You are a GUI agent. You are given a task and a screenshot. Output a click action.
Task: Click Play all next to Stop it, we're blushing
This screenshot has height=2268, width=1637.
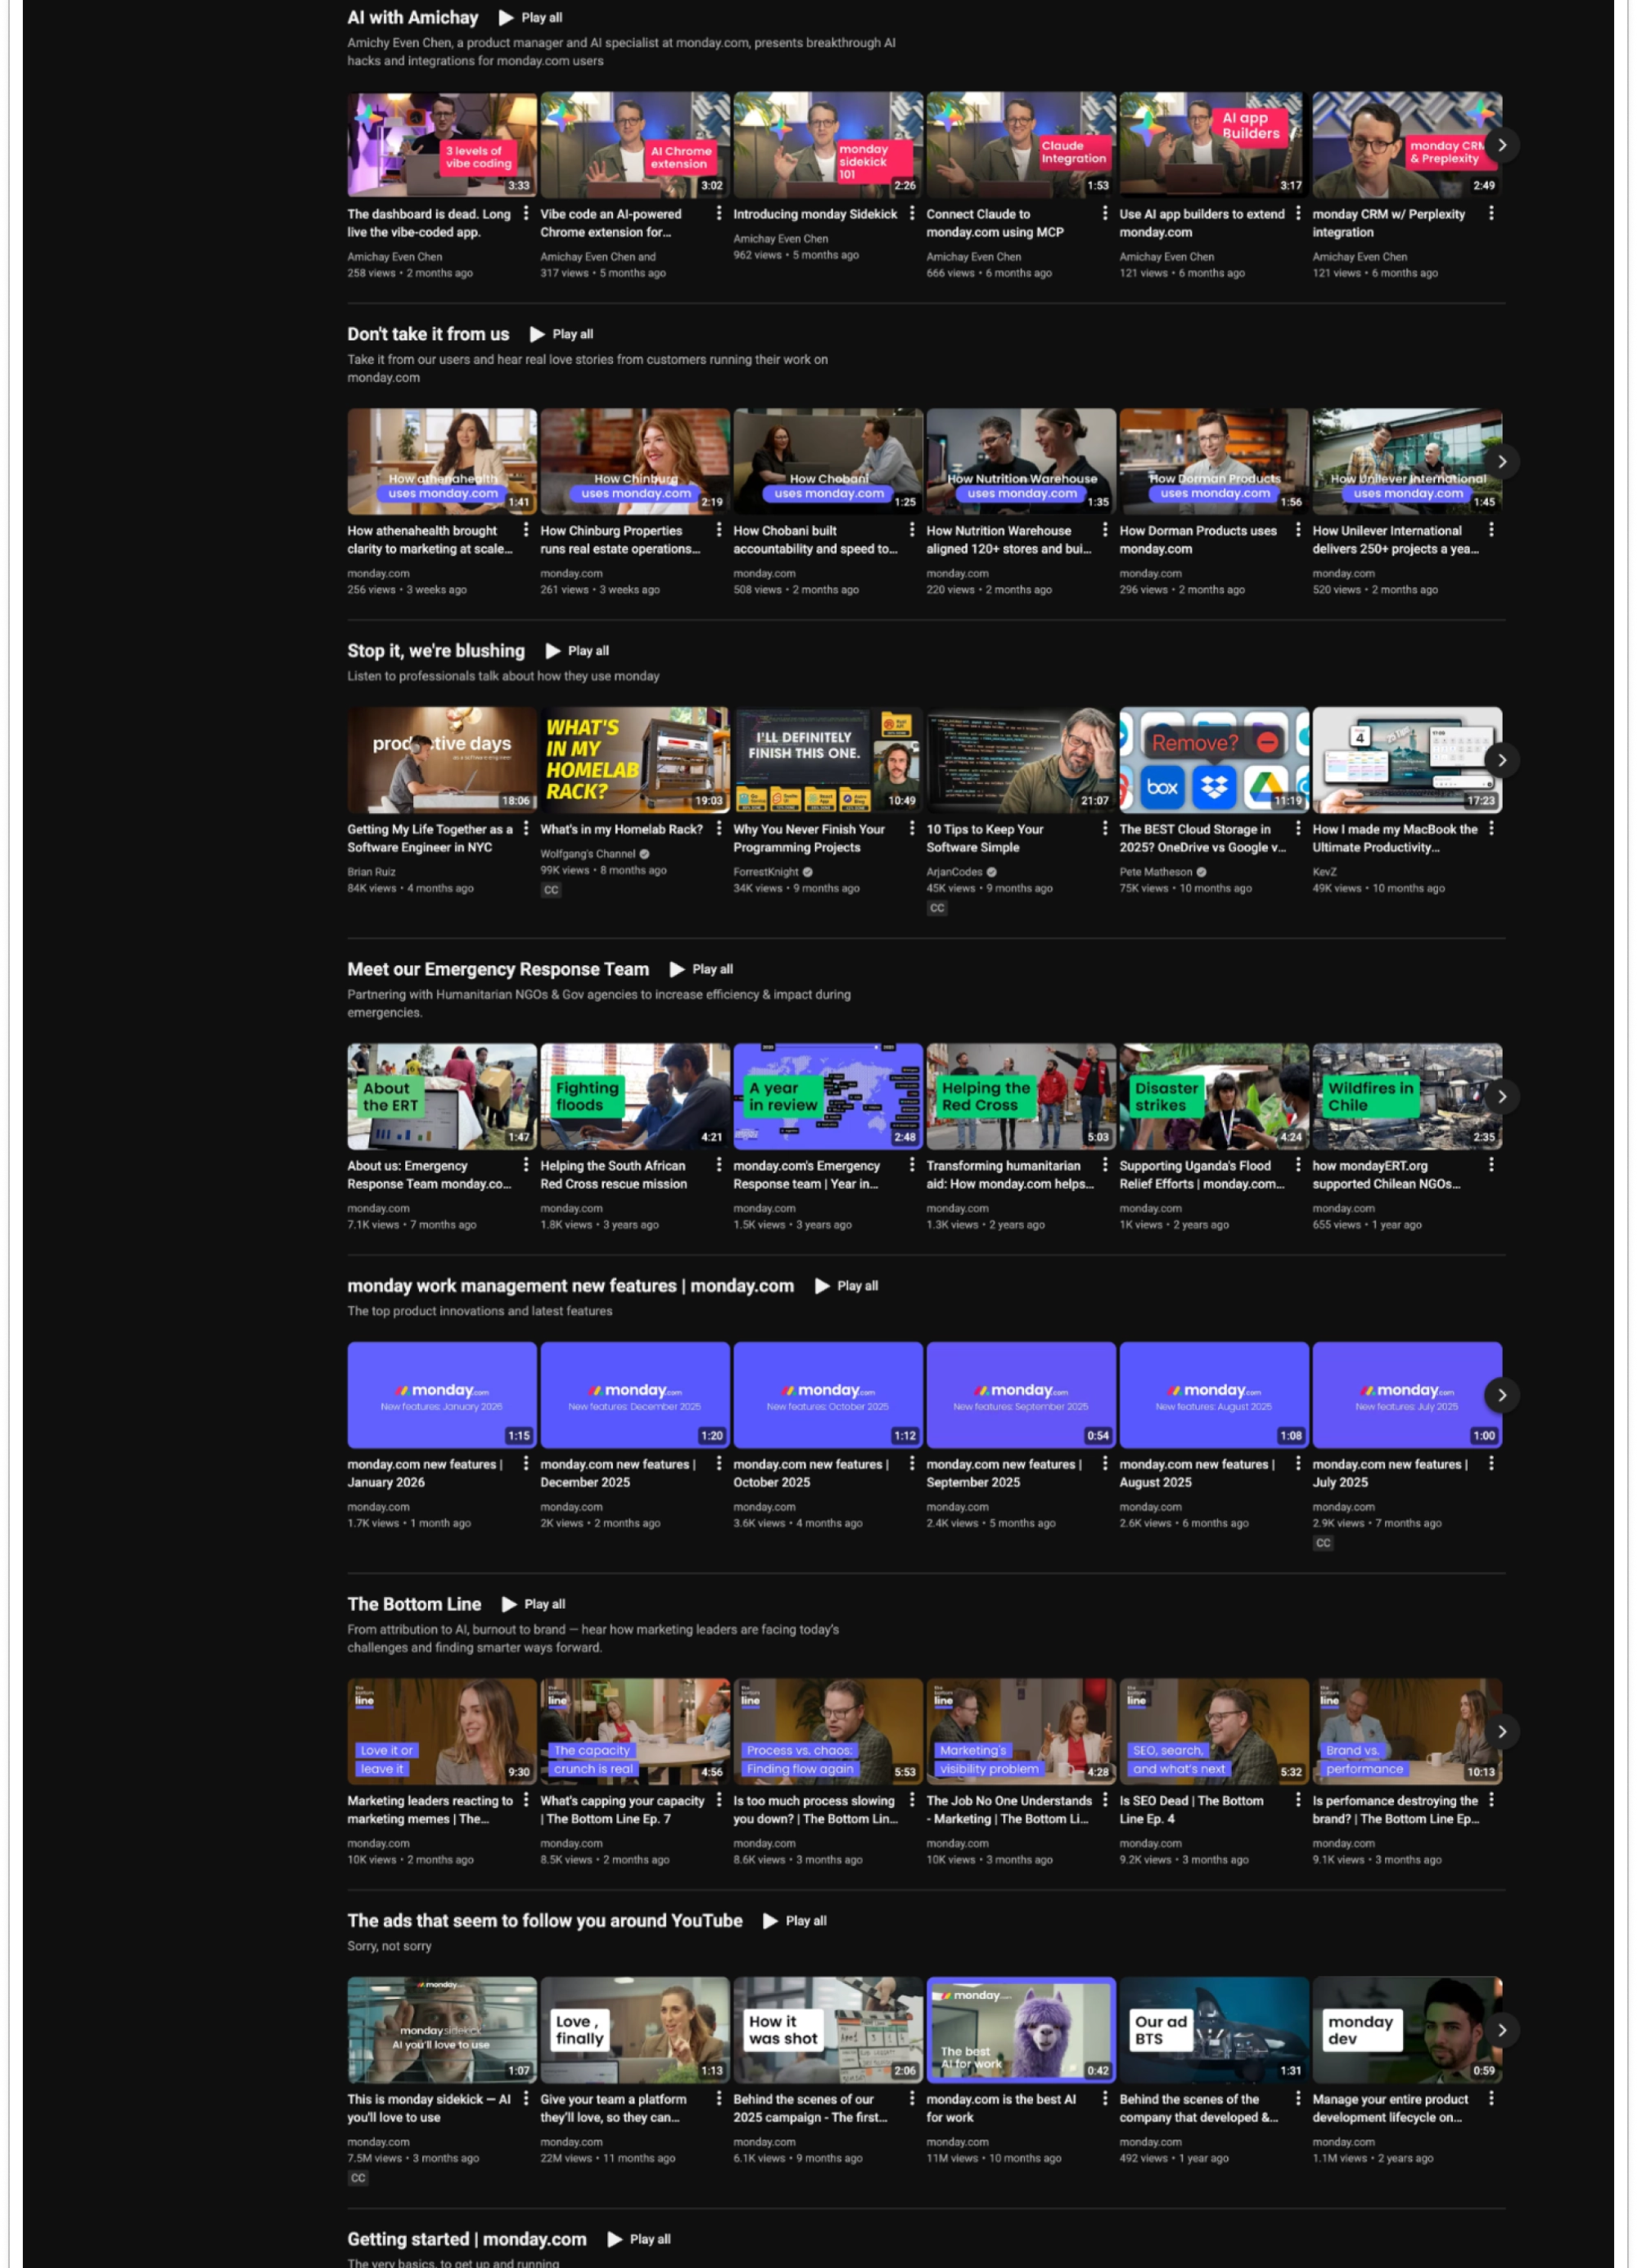click(588, 650)
